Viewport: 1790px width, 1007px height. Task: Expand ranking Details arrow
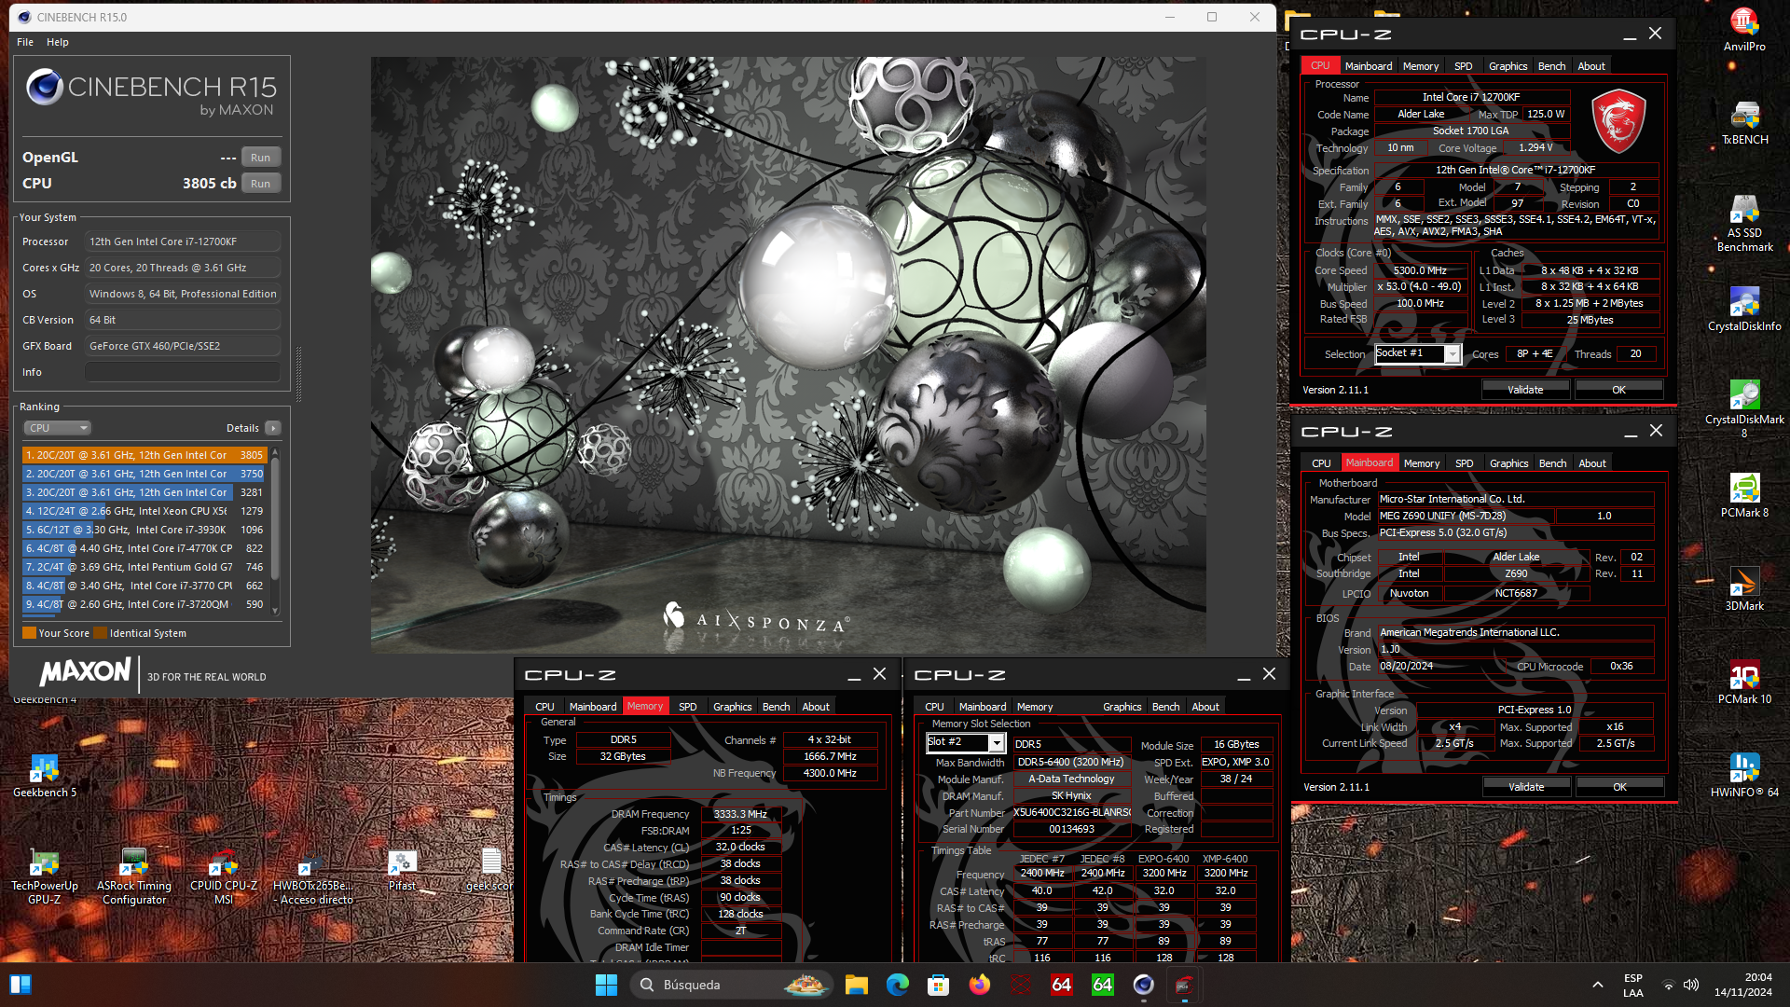pos(272,428)
